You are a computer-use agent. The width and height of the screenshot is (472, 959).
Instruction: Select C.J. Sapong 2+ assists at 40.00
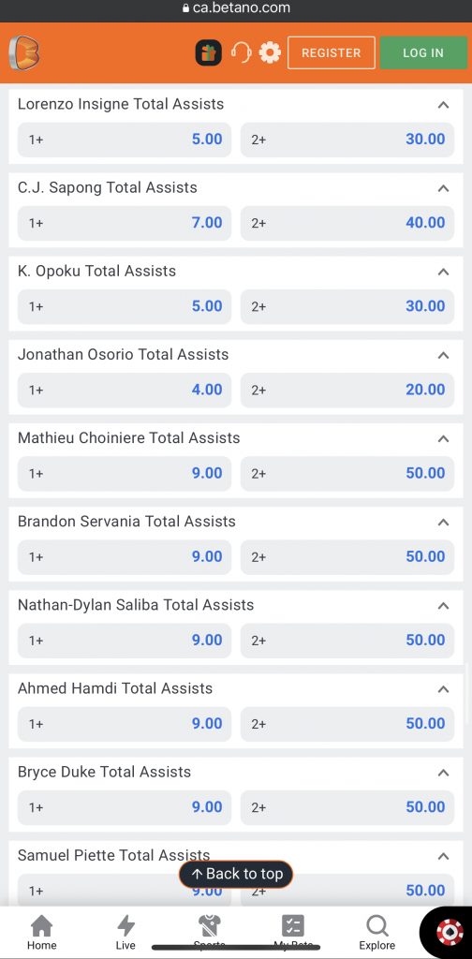pyautogui.click(x=347, y=223)
